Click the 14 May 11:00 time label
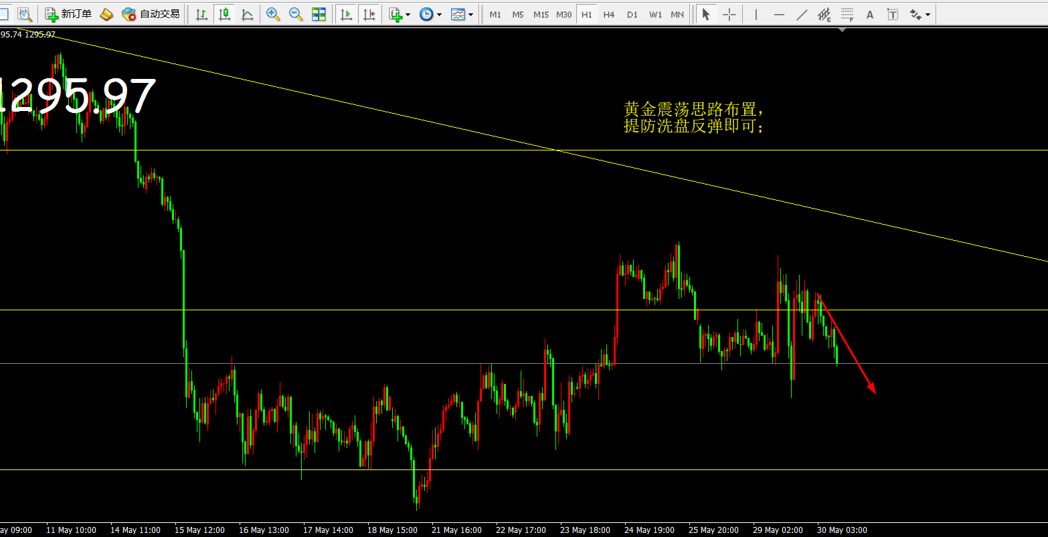The width and height of the screenshot is (1048, 537). click(x=135, y=530)
